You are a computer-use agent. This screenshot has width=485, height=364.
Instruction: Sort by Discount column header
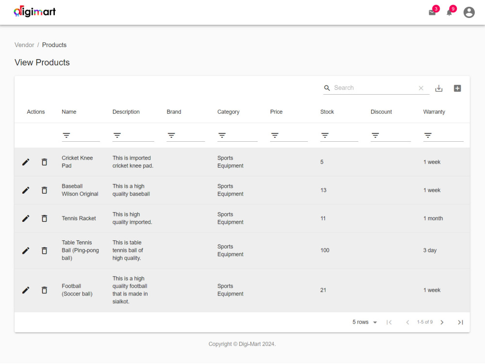(x=381, y=112)
